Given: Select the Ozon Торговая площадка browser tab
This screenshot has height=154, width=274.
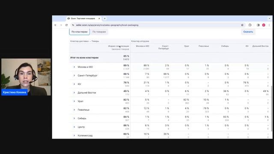Looking at the screenshot, I should point(83,18).
